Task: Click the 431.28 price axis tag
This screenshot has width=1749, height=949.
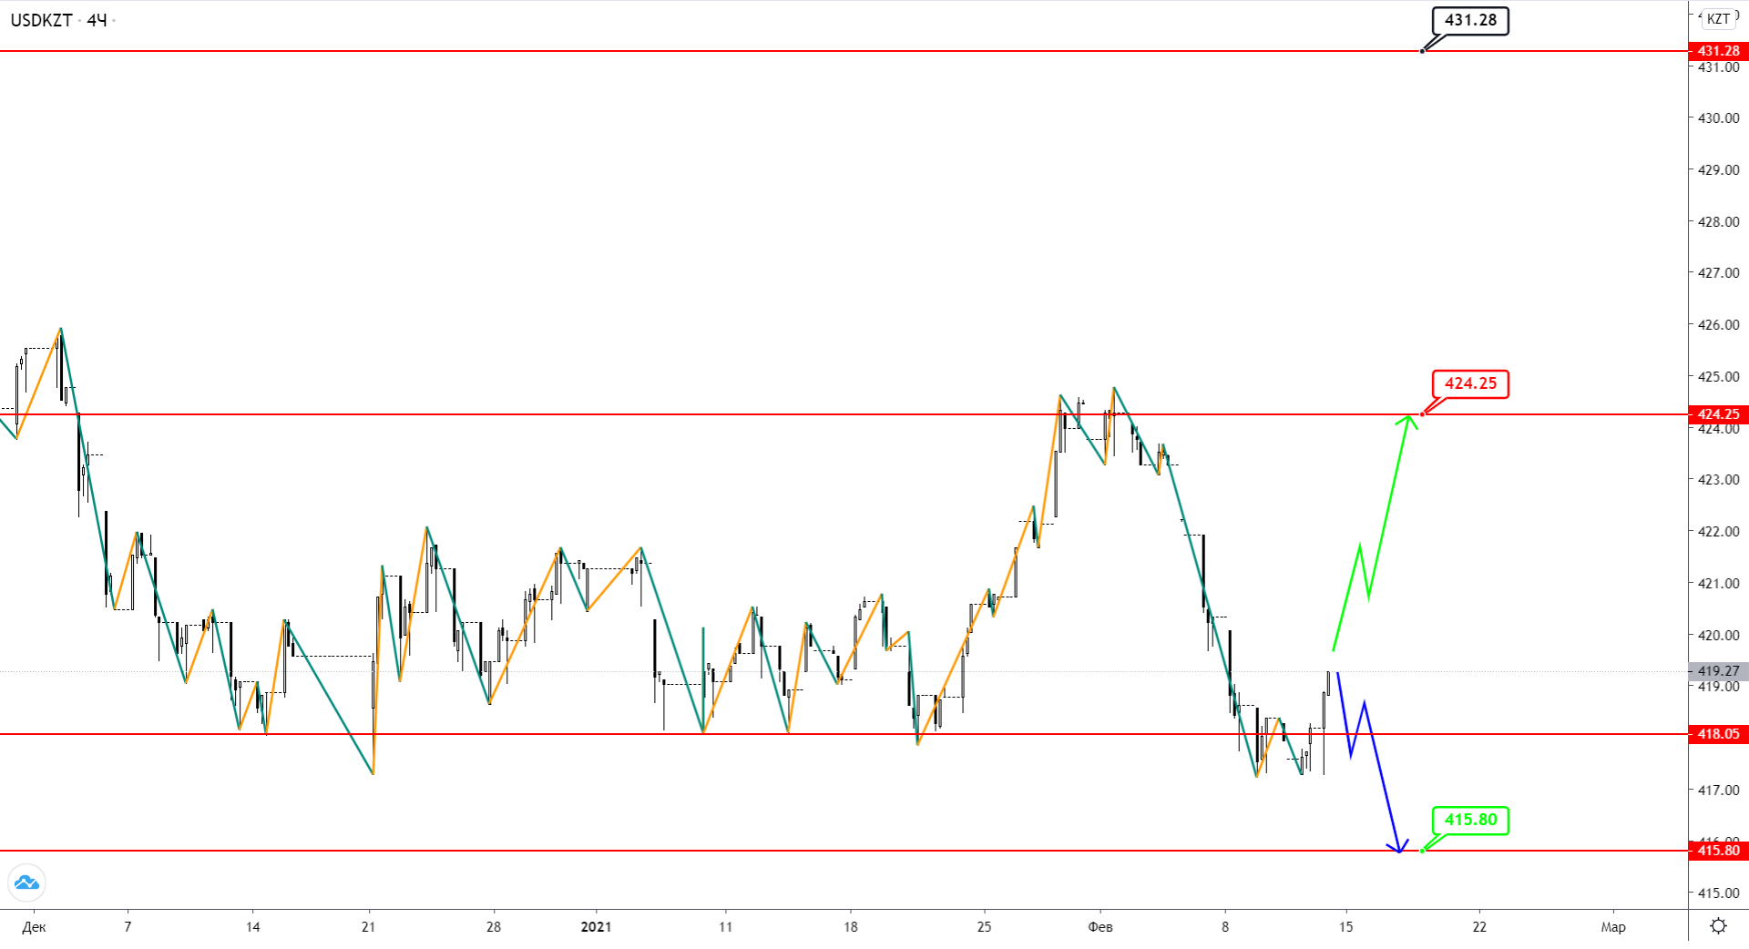Action: point(1718,51)
